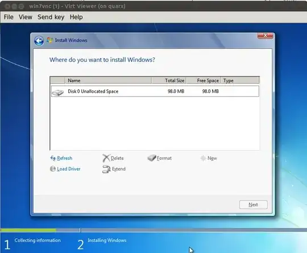Viewport: 307px width, 253px height.
Task: Select Disk 0 Unallocated Space row
Action: click(x=155, y=92)
